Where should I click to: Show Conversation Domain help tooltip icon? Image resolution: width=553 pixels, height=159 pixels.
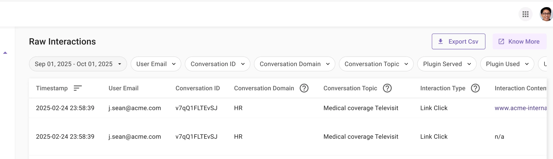[304, 88]
